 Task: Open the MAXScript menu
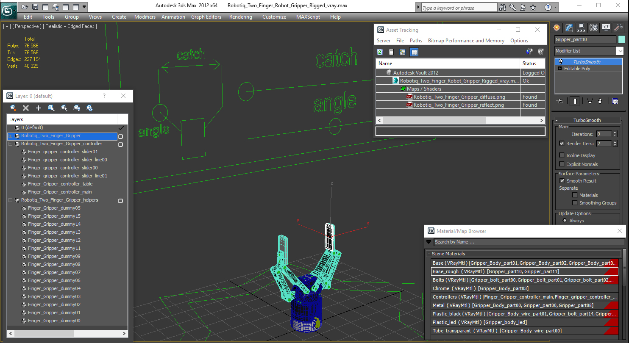[308, 17]
